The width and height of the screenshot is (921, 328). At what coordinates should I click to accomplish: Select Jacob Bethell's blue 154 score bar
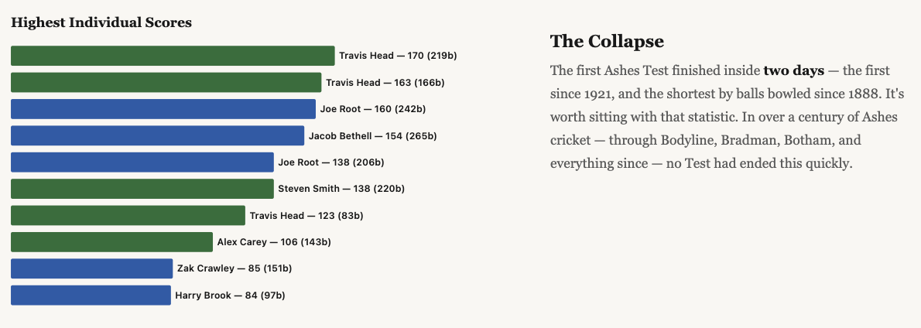coord(157,136)
